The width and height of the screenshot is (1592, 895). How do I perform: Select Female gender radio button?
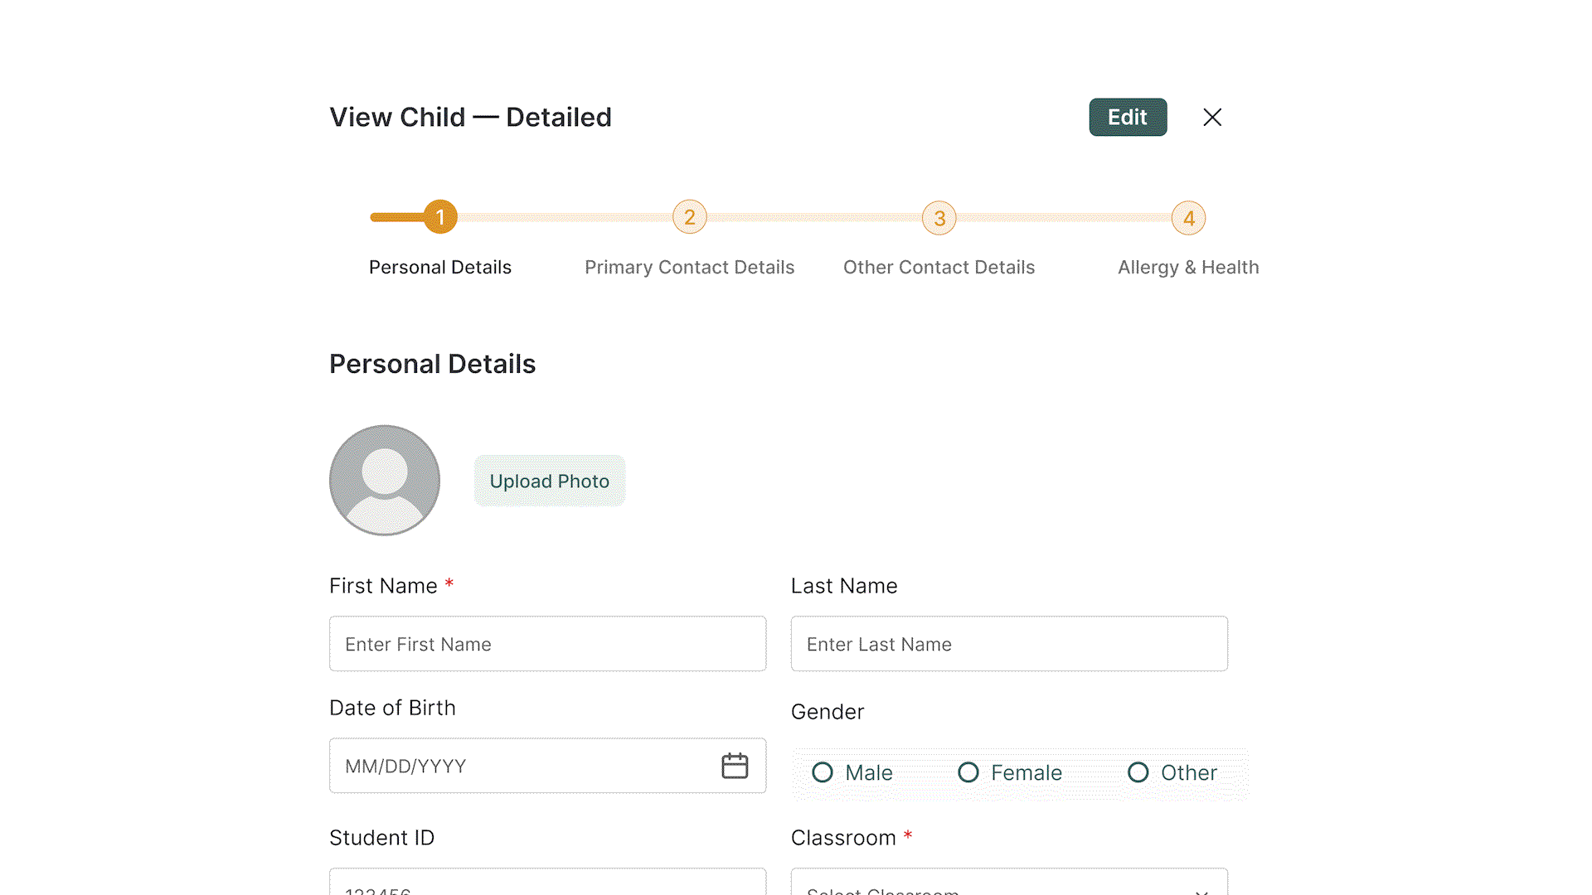(968, 772)
